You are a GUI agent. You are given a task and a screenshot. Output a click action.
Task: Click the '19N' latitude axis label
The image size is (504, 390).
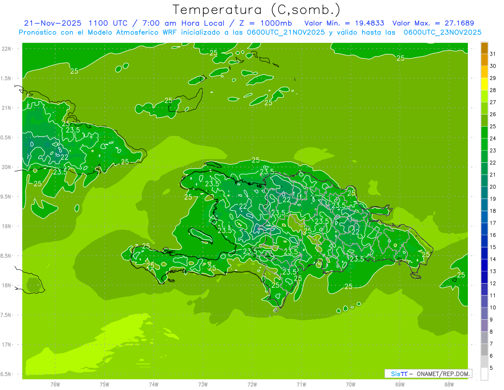click(6, 226)
